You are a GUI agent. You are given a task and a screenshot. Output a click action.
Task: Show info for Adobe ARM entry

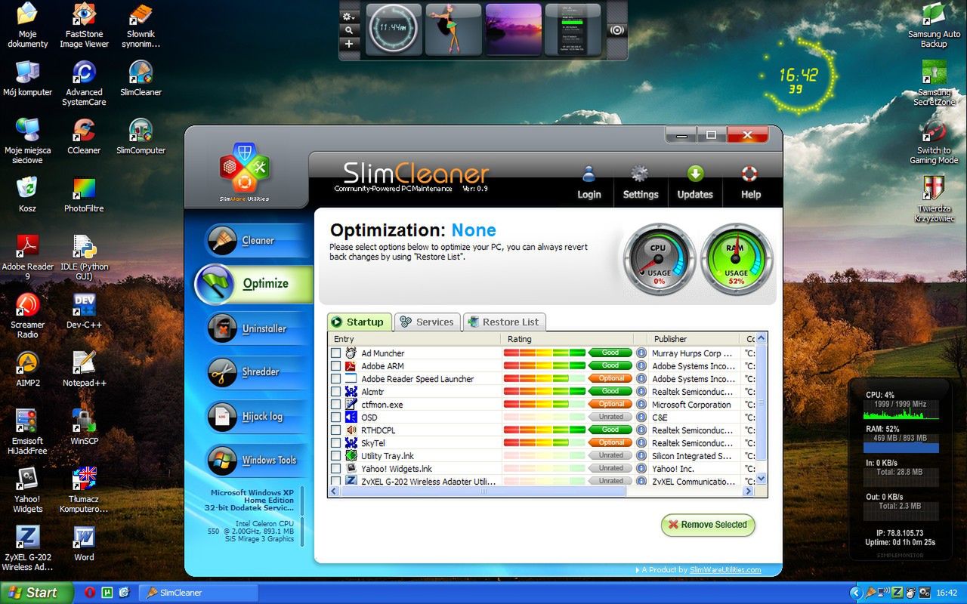click(x=641, y=365)
